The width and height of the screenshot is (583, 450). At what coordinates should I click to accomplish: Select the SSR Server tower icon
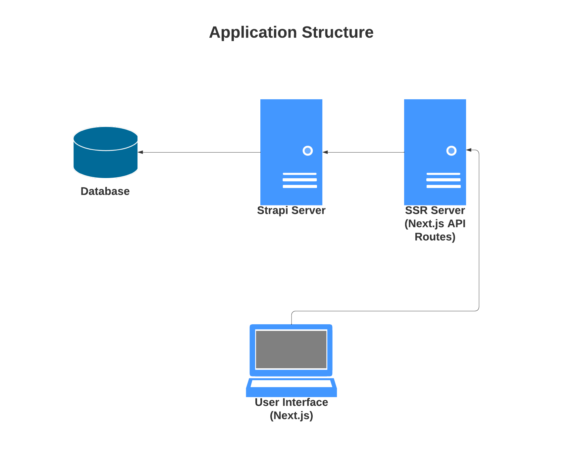[435, 152]
